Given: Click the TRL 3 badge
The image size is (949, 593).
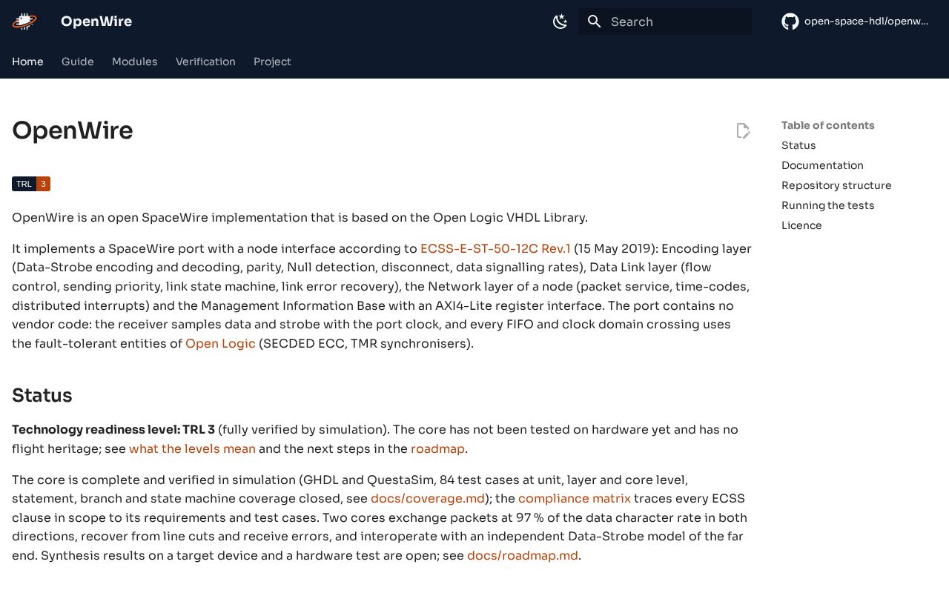Looking at the screenshot, I should tap(31, 184).
